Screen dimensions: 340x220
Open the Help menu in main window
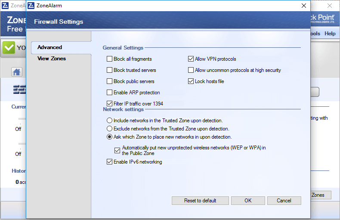pos(330,34)
